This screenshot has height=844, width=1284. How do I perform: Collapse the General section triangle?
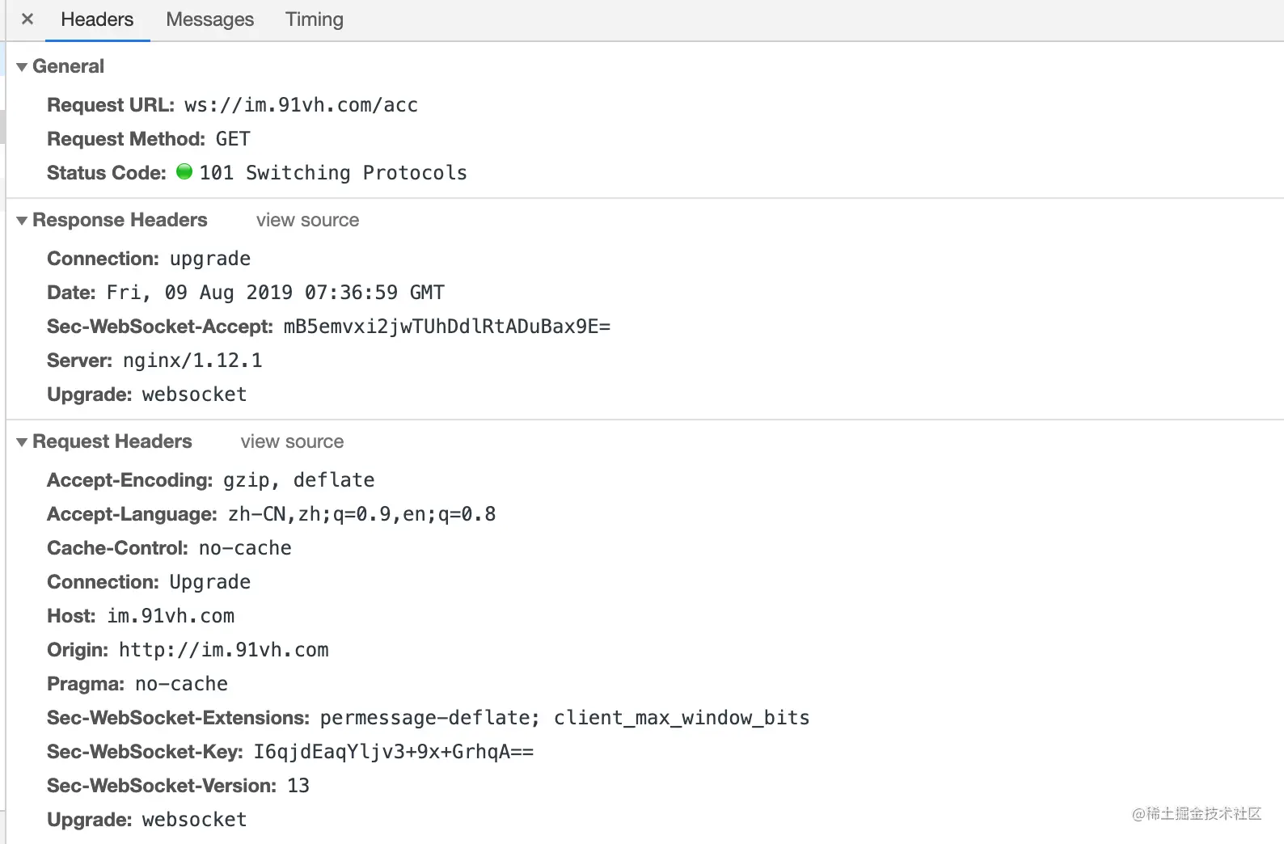pyautogui.click(x=22, y=67)
